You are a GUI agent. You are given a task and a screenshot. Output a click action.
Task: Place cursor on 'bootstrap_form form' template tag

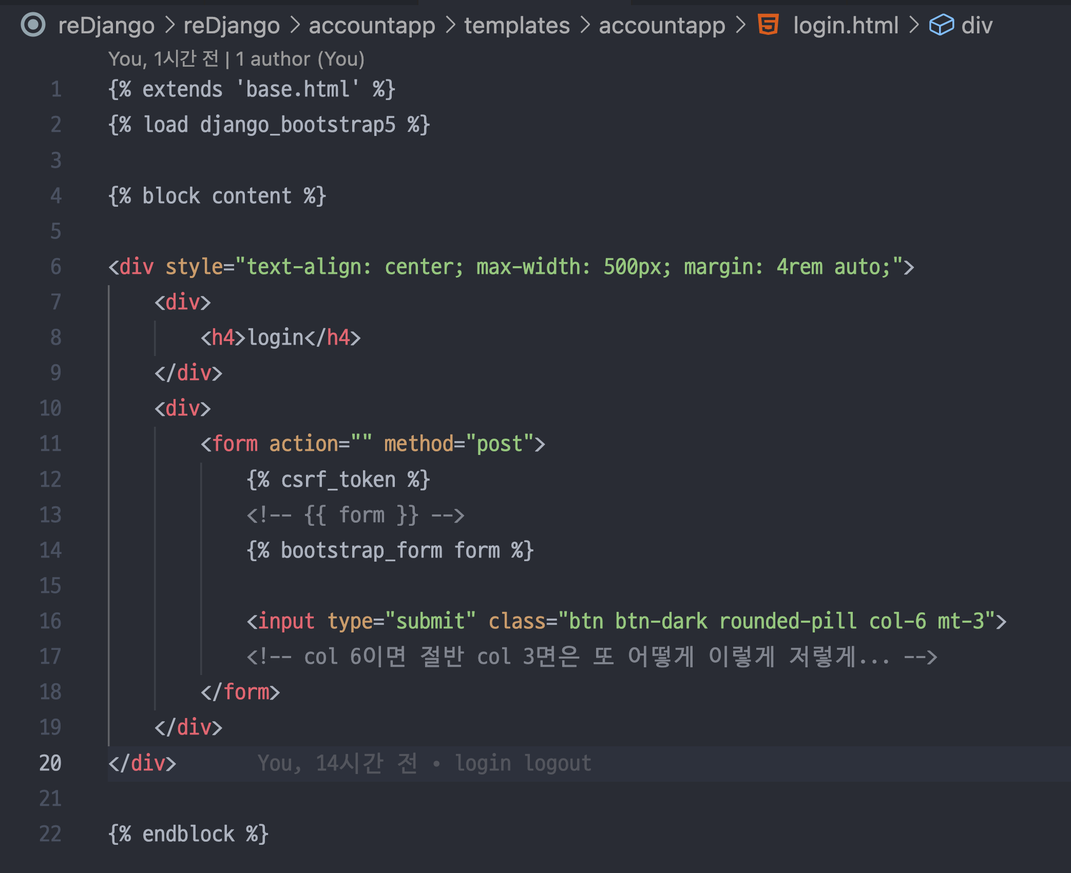tap(390, 550)
